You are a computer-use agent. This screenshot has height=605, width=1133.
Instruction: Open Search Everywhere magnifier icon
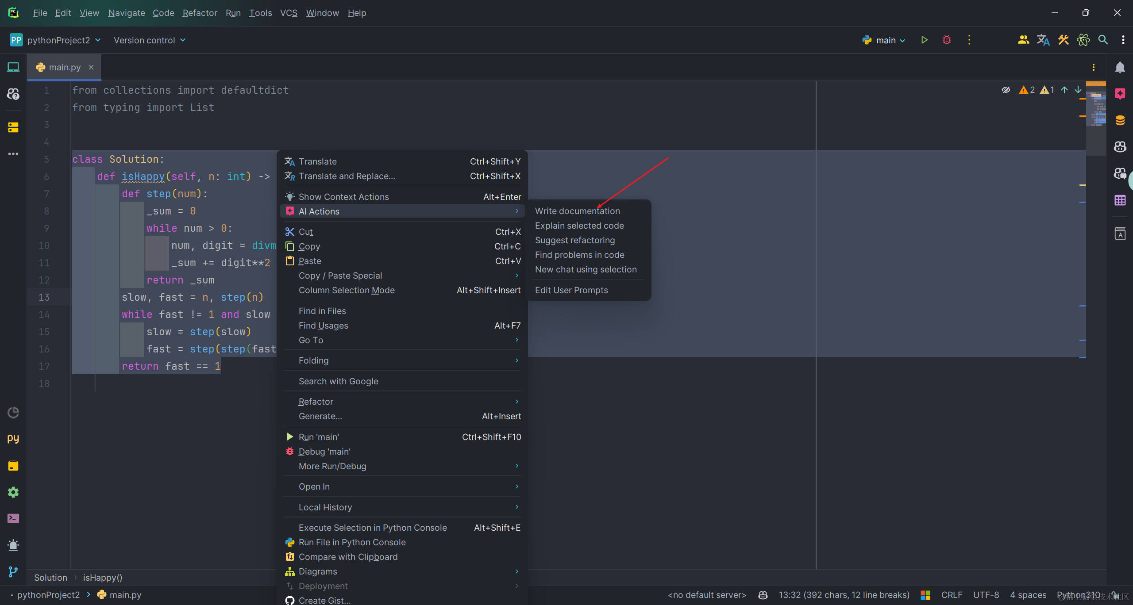coord(1103,40)
